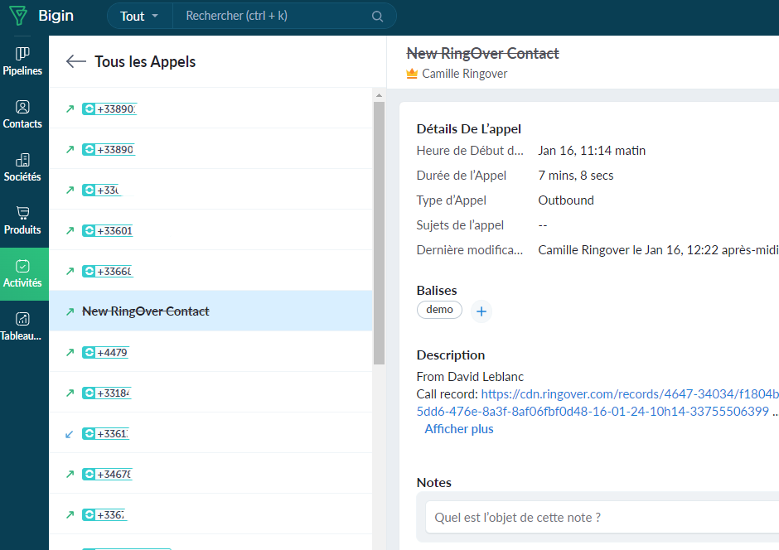Click the crown icon next to Camille Ringover
The height and width of the screenshot is (550, 779).
(412, 74)
